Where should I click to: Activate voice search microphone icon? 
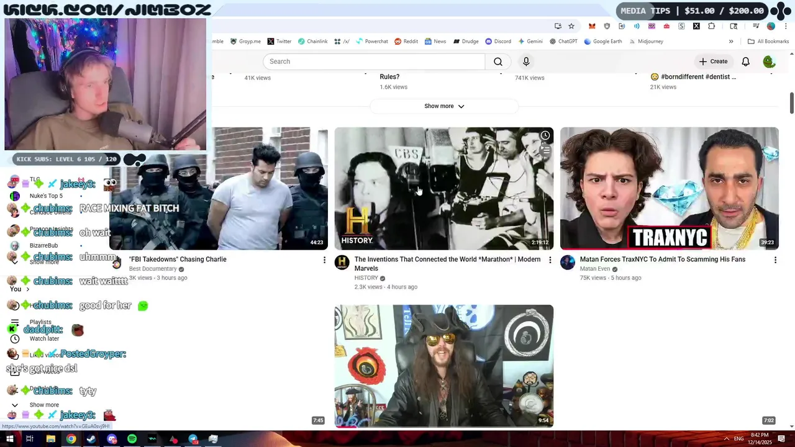pyautogui.click(x=526, y=61)
